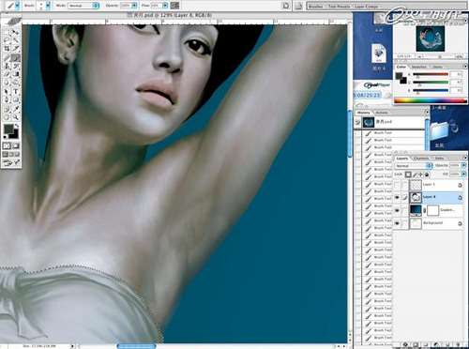Open the History panel flyout menu
The image size is (469, 349).
point(427,113)
